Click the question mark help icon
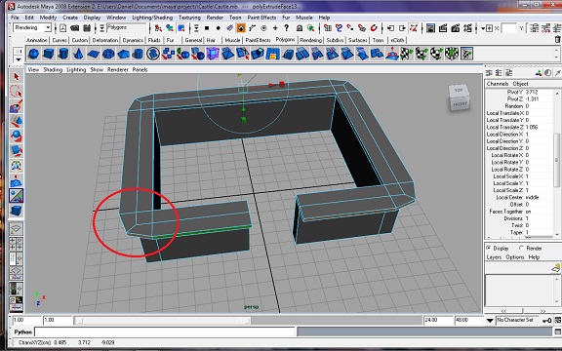 (286, 28)
